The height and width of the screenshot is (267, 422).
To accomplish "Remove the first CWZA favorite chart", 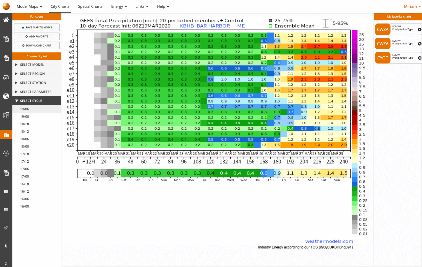I will [419, 29].
